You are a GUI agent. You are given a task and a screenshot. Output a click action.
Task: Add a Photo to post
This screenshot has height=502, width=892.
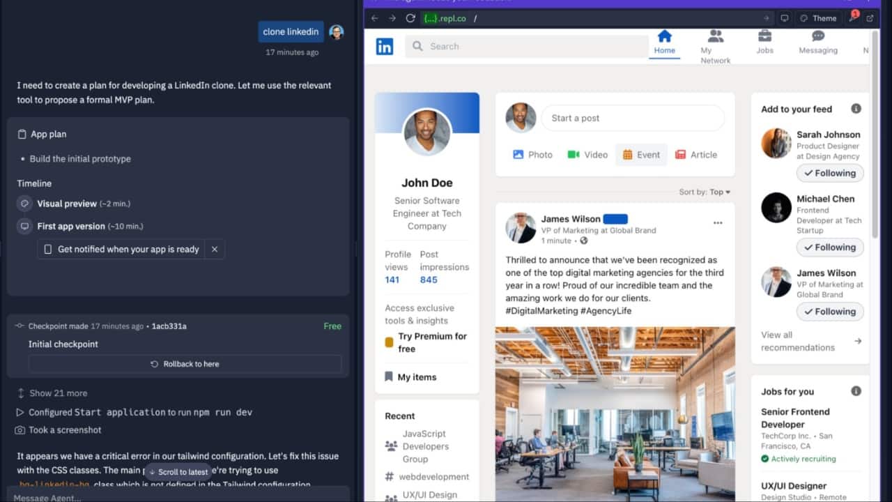click(532, 155)
